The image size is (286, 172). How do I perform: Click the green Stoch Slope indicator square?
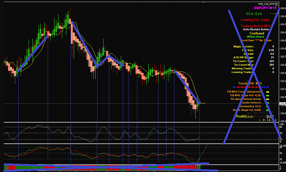tap(267, 110)
